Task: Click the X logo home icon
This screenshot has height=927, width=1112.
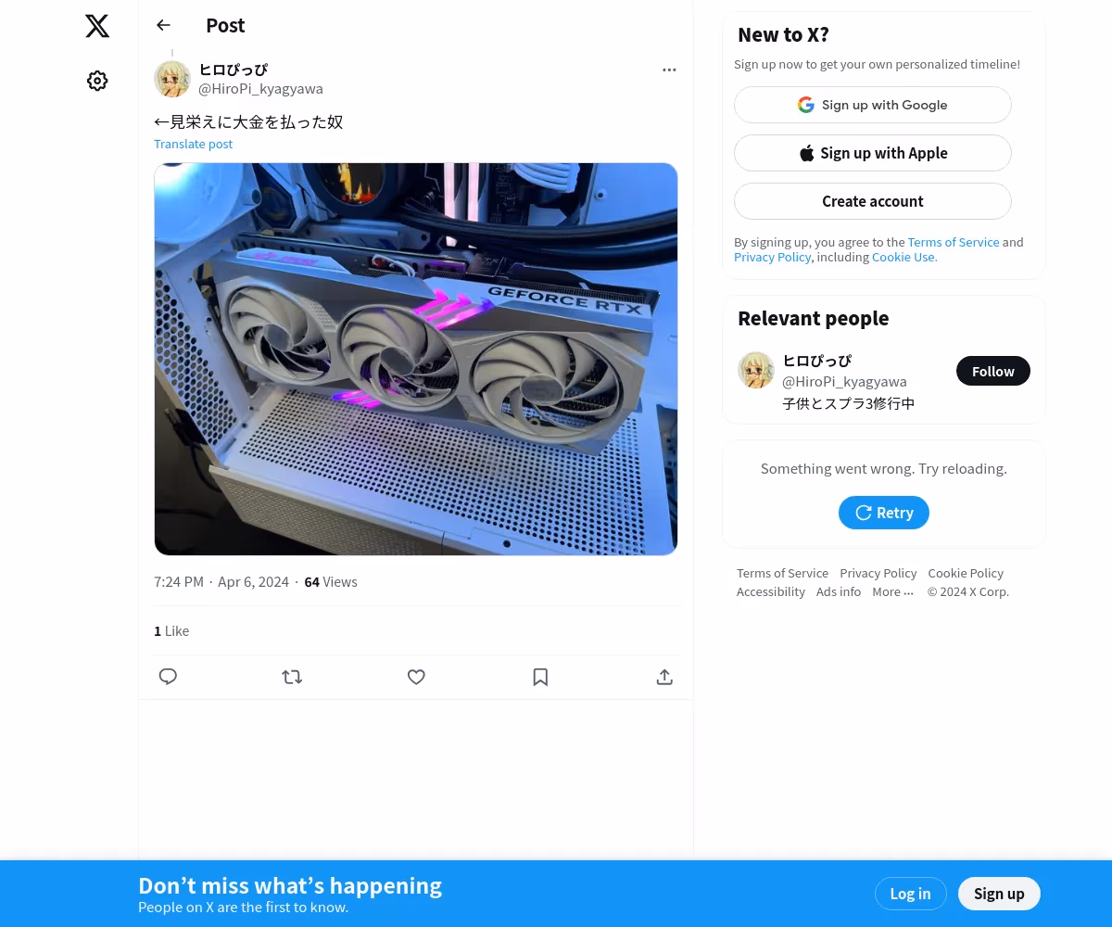Action: 97,26
